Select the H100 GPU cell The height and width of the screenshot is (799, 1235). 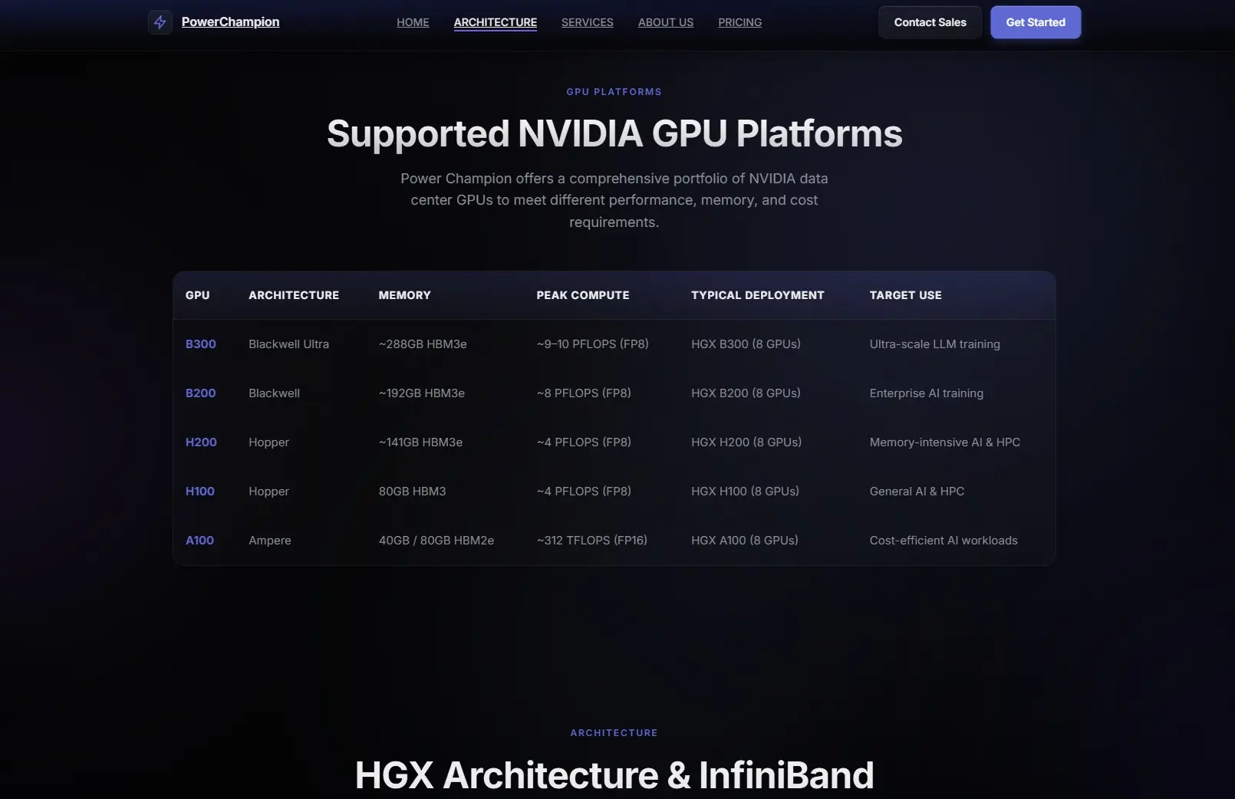(200, 492)
